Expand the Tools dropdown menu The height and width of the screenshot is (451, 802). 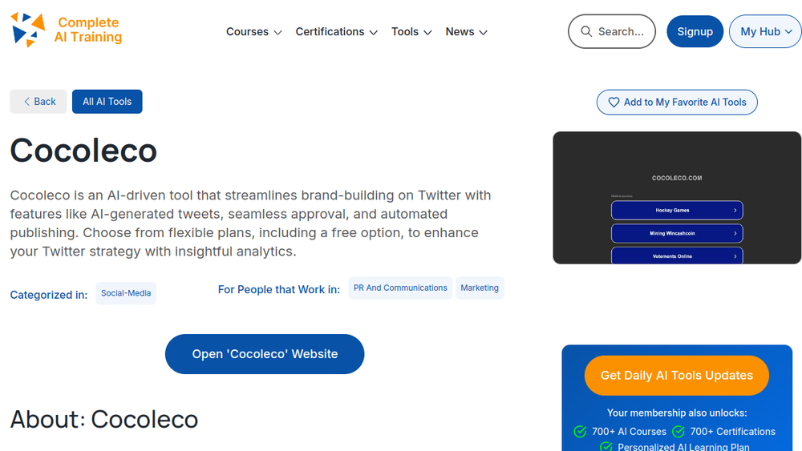pyautogui.click(x=411, y=32)
